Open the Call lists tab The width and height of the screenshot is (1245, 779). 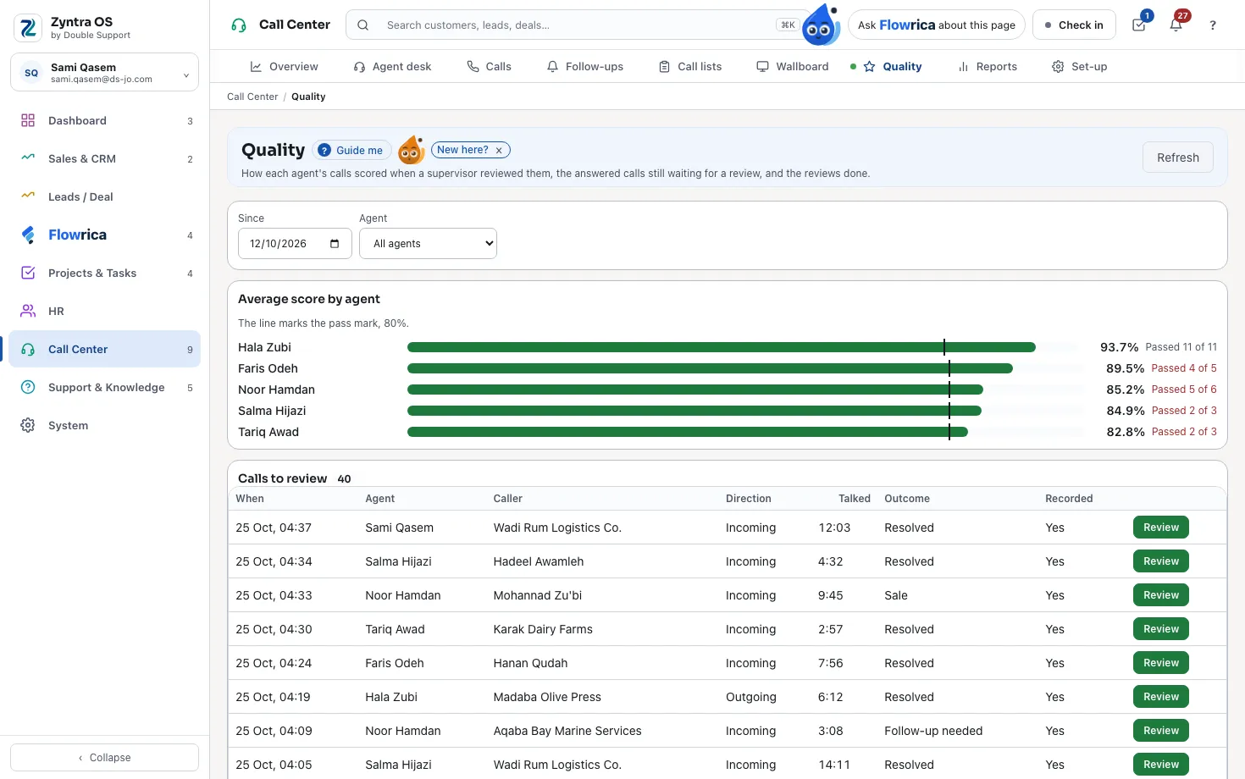[x=690, y=67]
